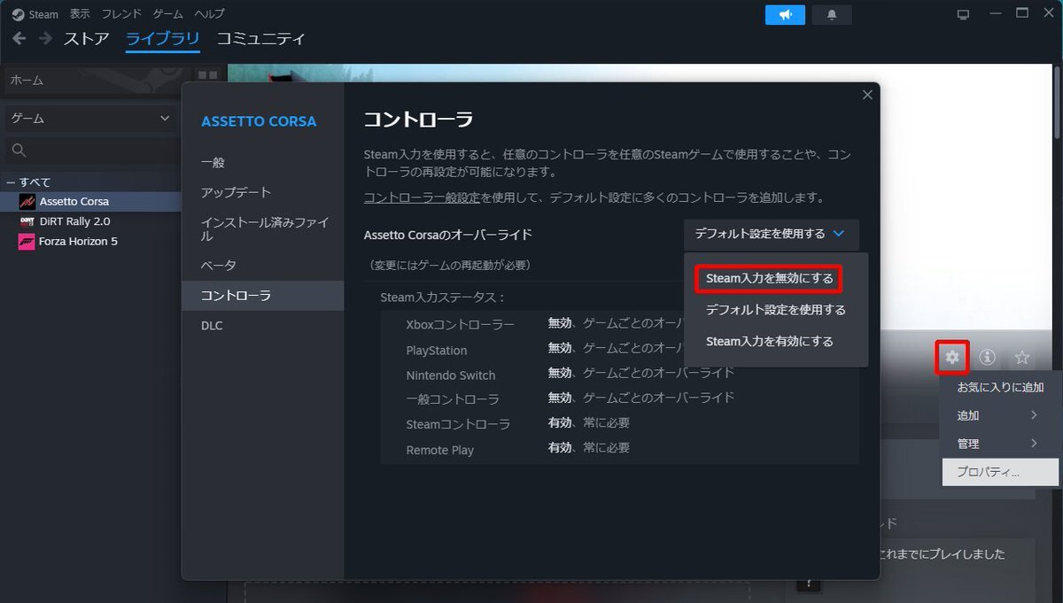This screenshot has height=603, width=1063.
Task: Open the ゲーム menu in menu bar
Action: (168, 14)
